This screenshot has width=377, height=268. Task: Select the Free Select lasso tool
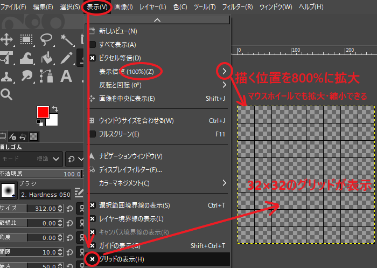[46, 39]
